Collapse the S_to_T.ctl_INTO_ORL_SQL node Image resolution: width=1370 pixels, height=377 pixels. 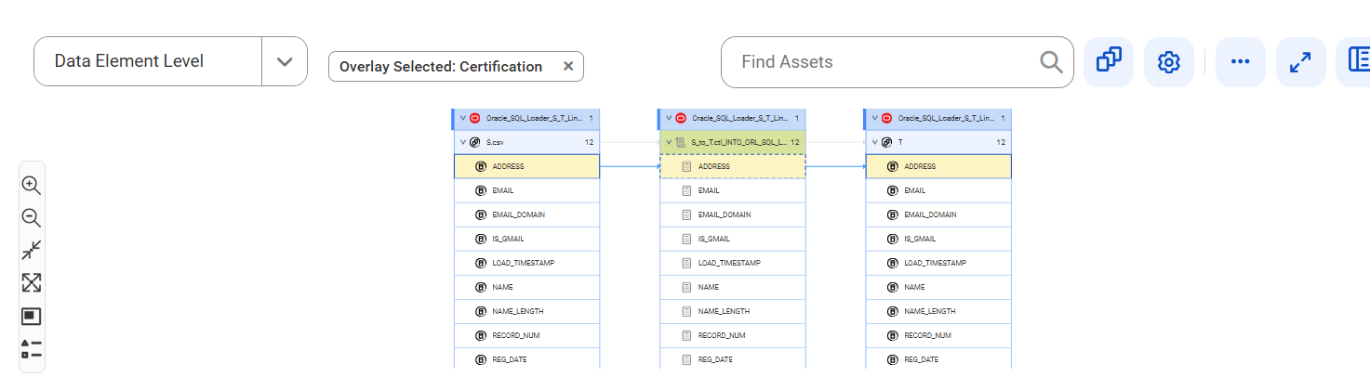(668, 142)
